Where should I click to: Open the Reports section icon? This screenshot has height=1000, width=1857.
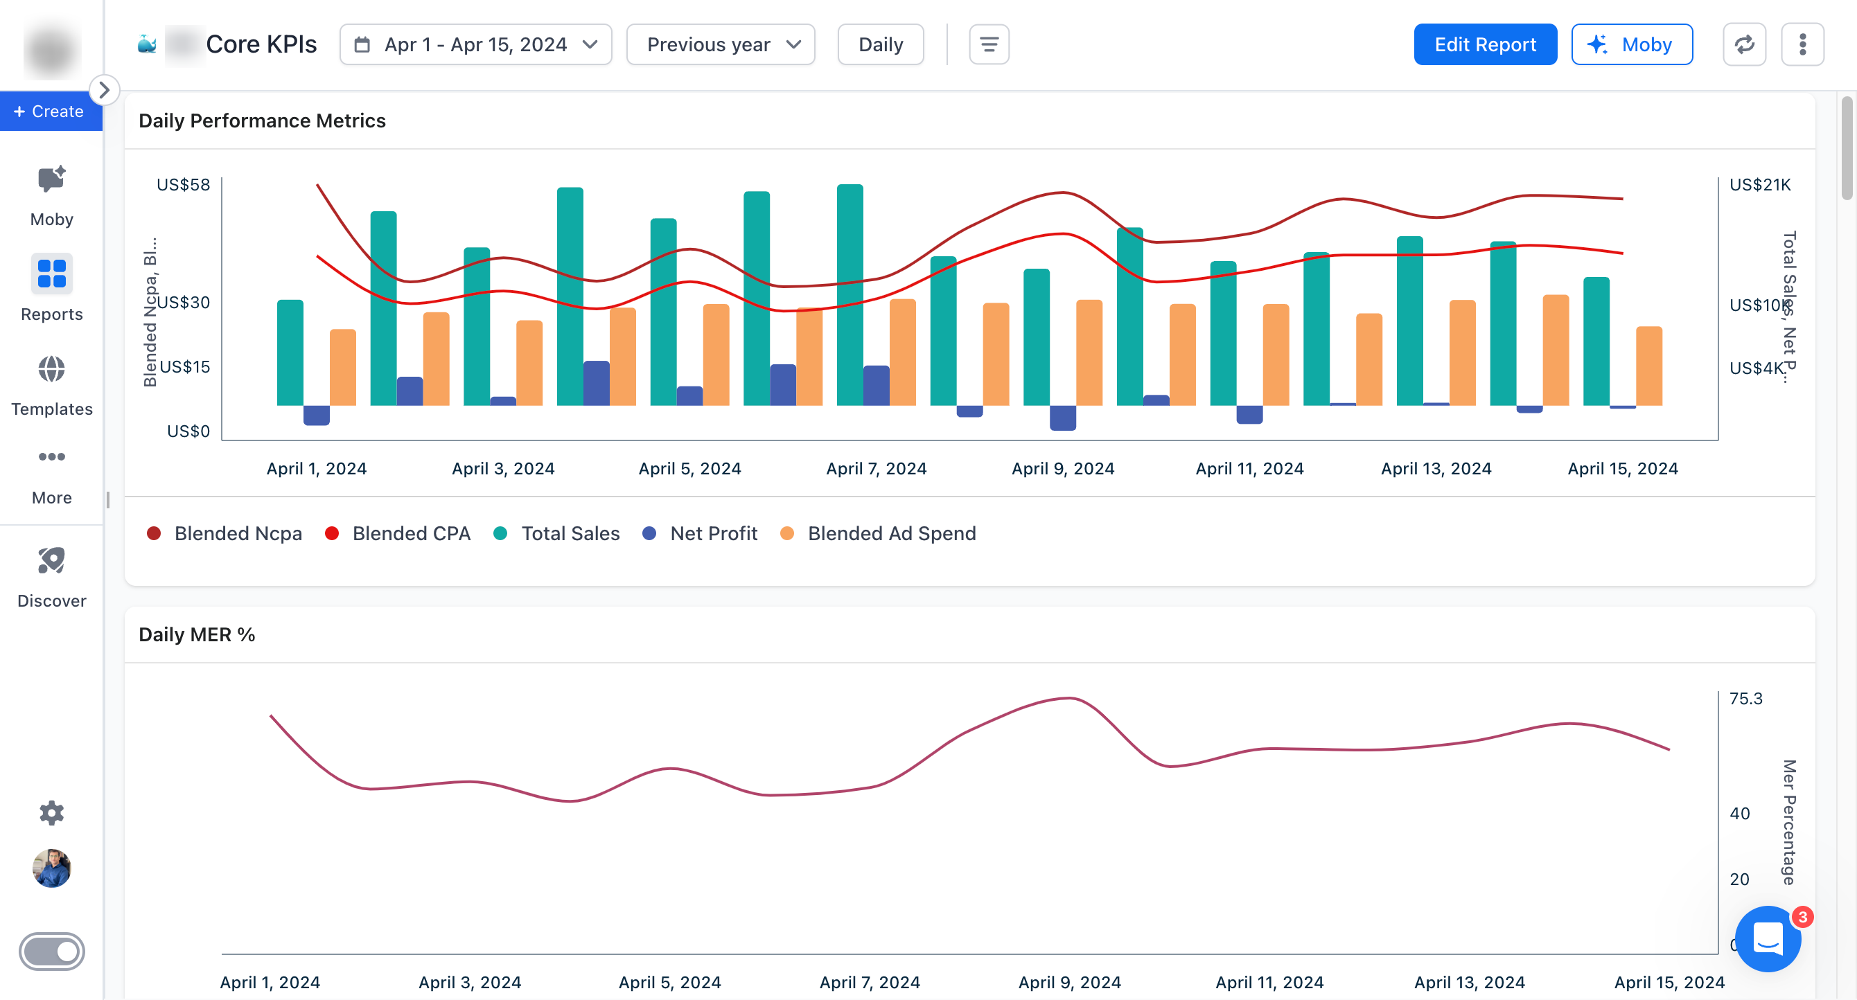[51, 274]
